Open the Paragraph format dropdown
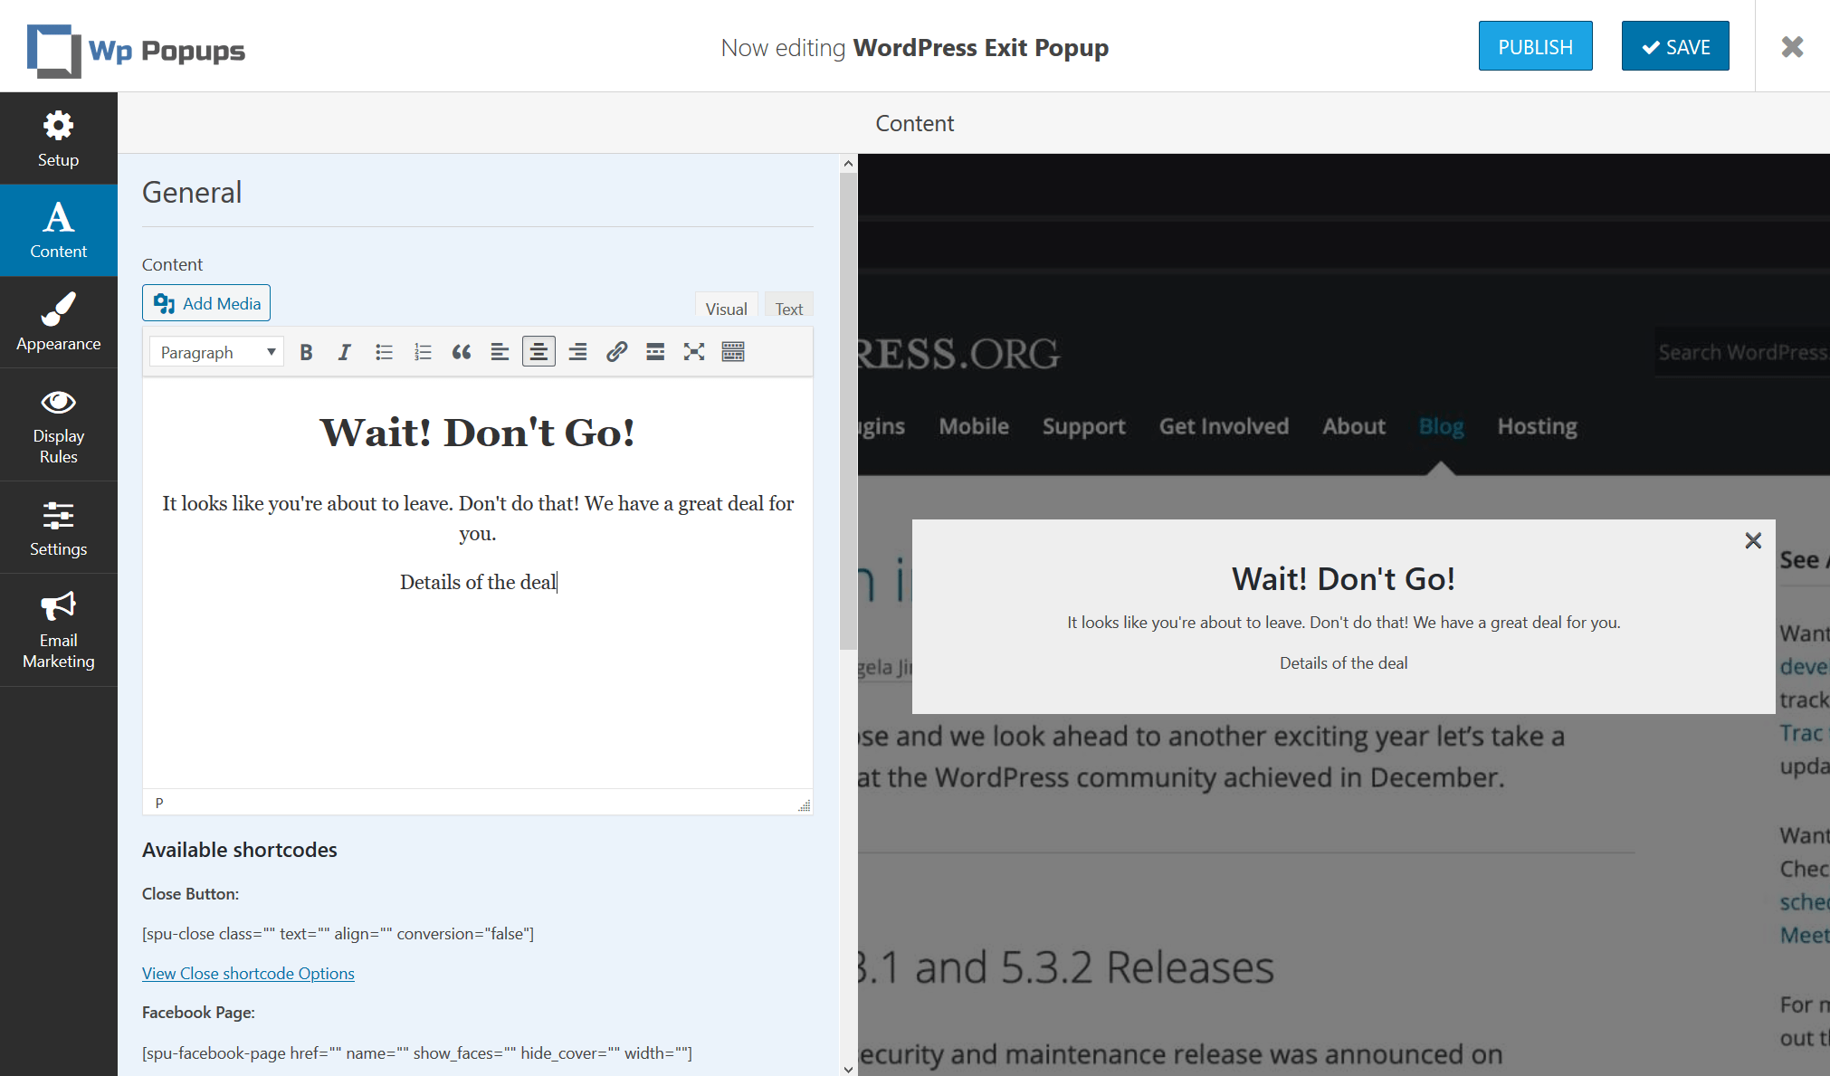This screenshot has height=1076, width=1830. pyautogui.click(x=215, y=351)
